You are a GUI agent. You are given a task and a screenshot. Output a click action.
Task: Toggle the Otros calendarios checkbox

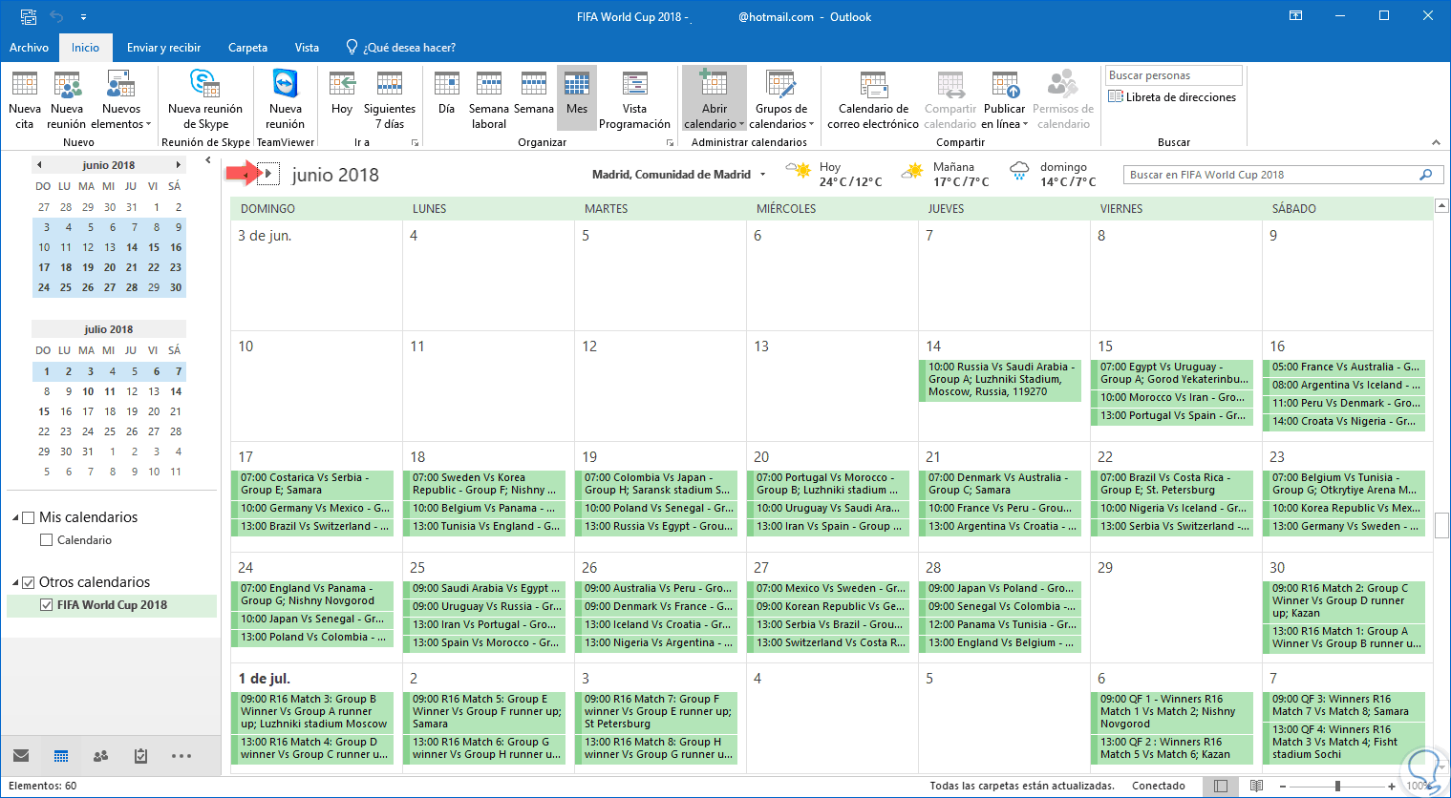tap(28, 582)
